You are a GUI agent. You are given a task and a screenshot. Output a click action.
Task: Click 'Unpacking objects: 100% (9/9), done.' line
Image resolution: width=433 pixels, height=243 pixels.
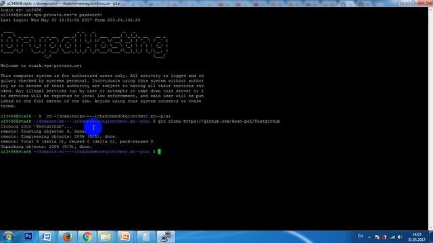coord(46,146)
